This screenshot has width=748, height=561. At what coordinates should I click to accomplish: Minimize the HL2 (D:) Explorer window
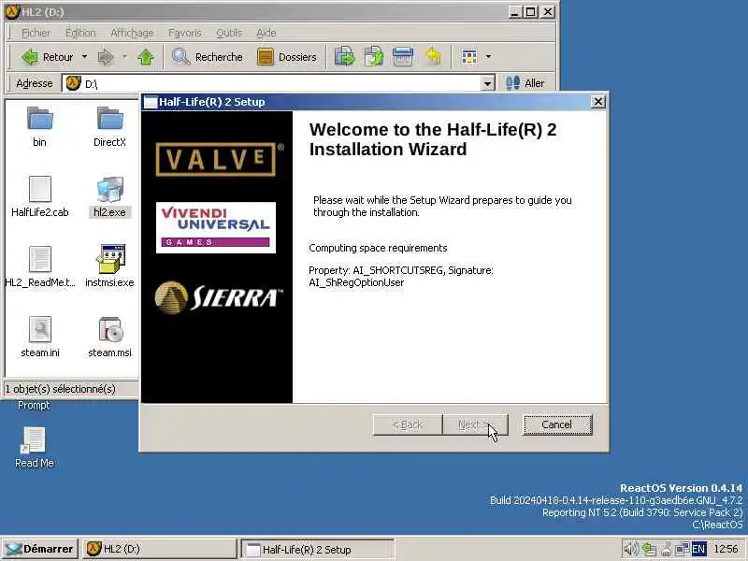(x=515, y=12)
